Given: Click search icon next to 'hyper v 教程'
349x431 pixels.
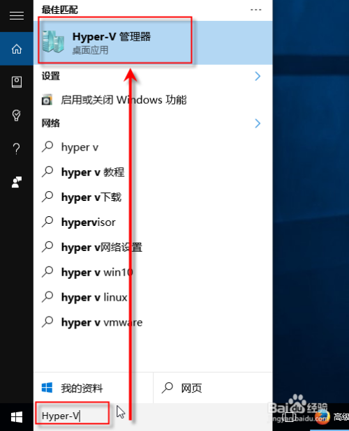Looking at the screenshot, I should (x=47, y=172).
